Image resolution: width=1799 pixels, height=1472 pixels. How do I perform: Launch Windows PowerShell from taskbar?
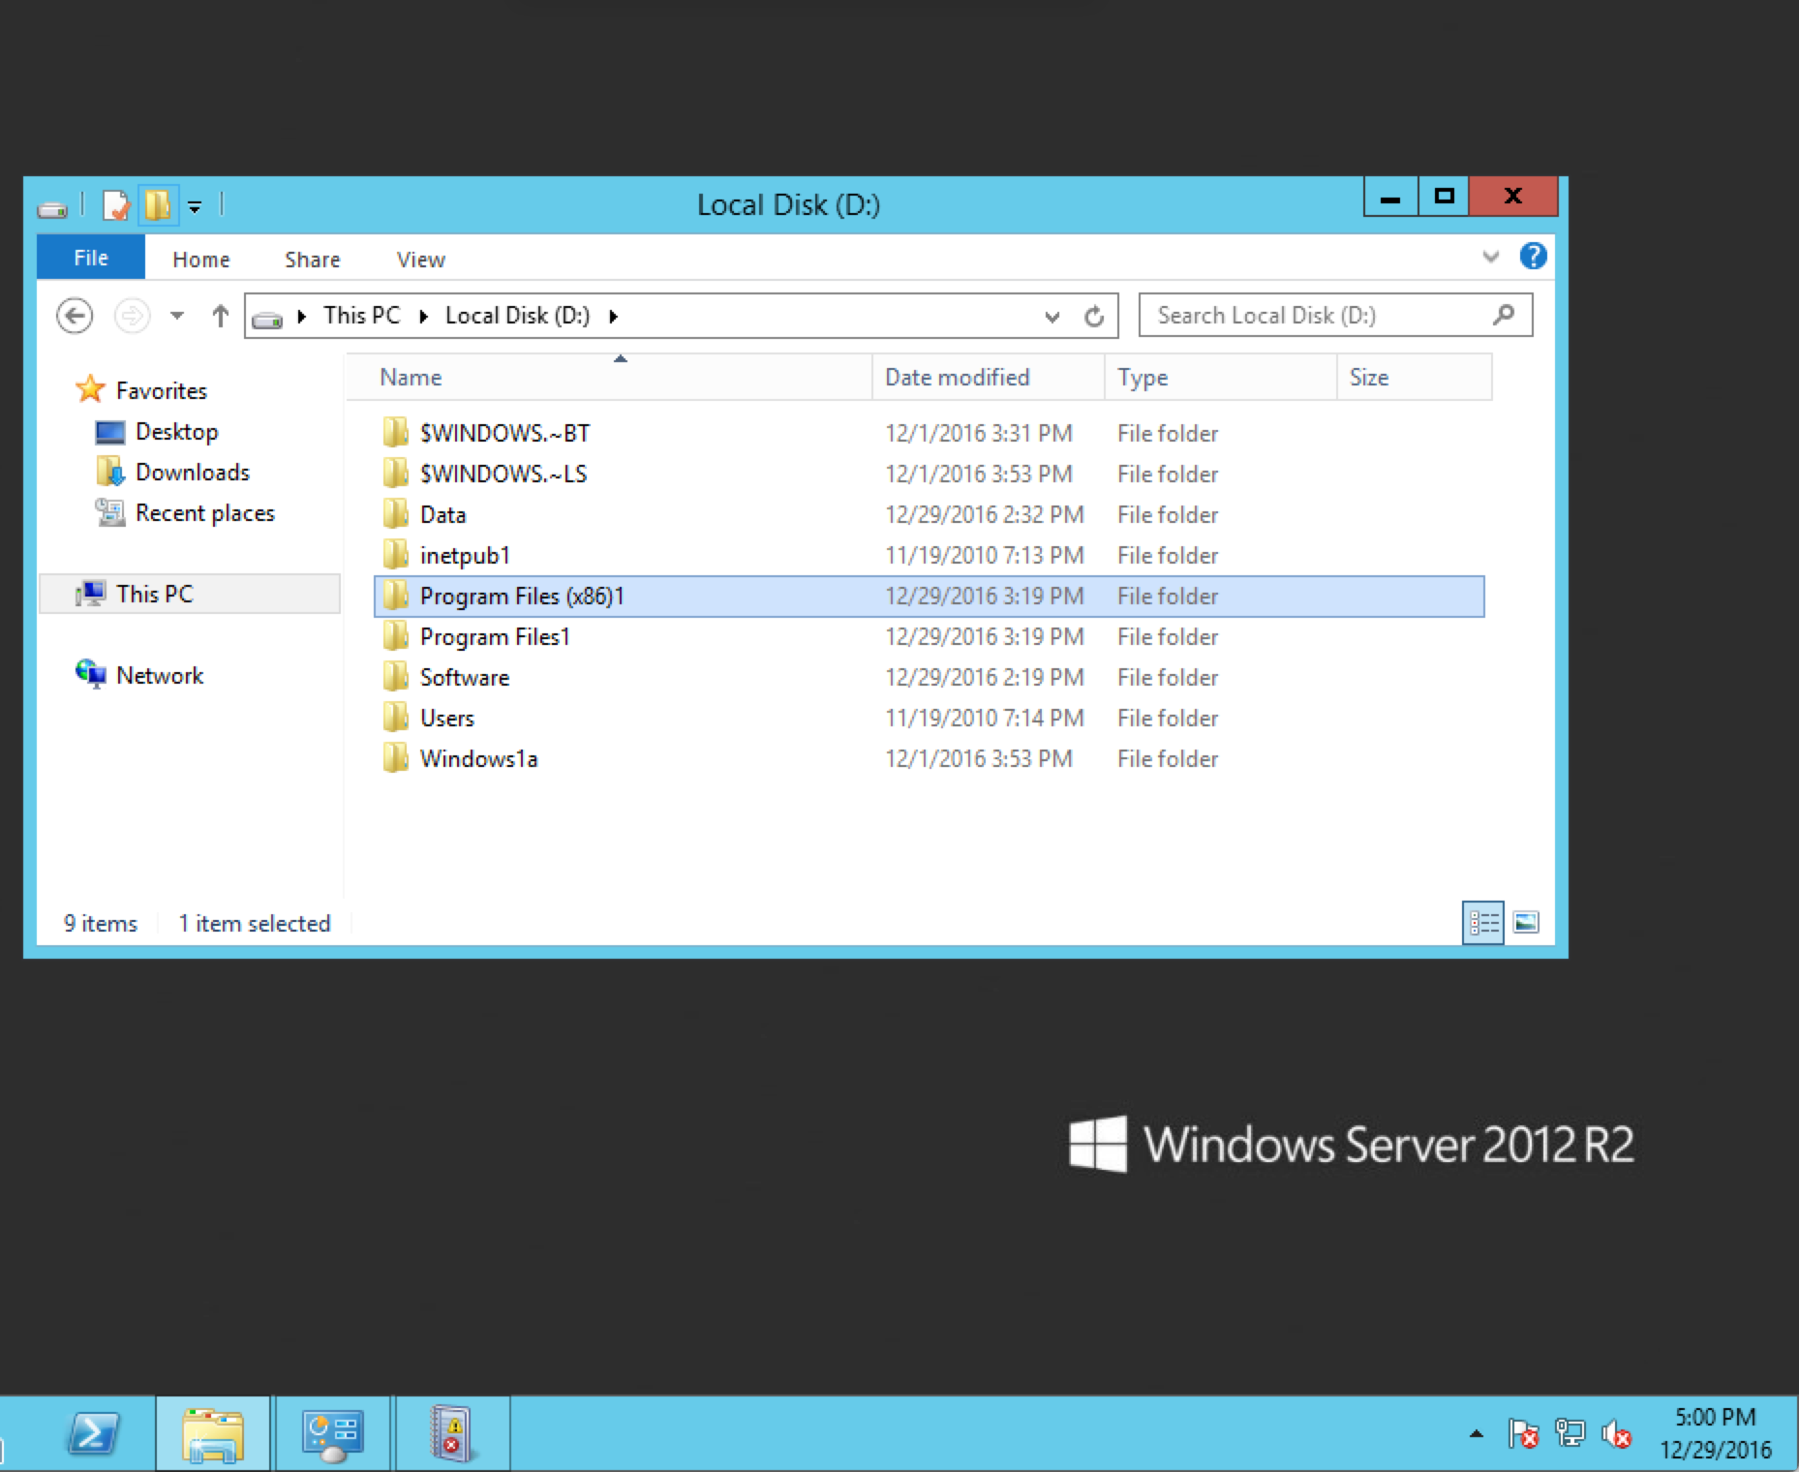(x=92, y=1433)
